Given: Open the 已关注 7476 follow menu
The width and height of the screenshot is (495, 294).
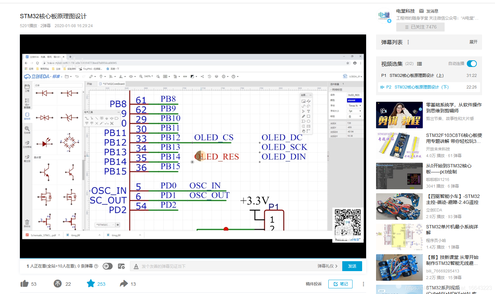Looking at the screenshot, I should tap(420, 27).
